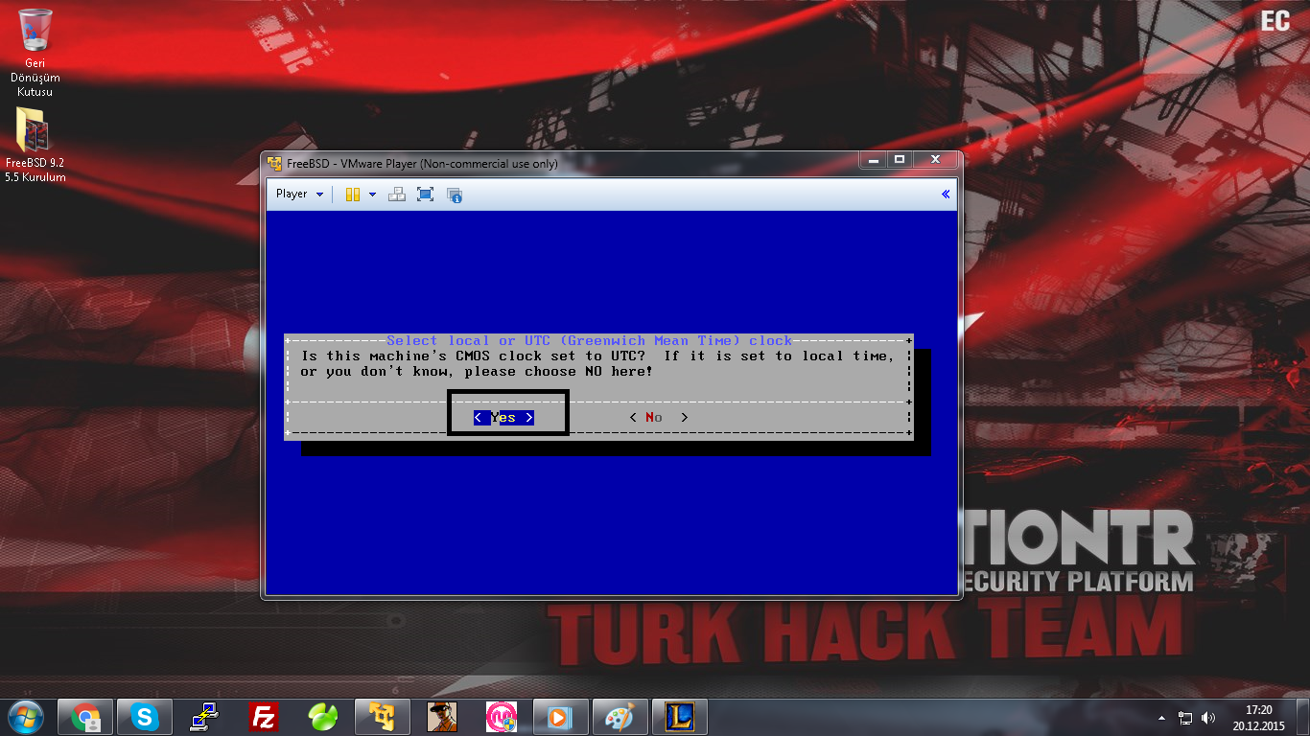Click the FreeBSD - VMware Player title text

(422, 164)
